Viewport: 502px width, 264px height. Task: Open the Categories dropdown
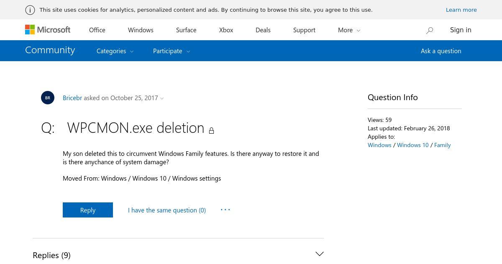115,51
